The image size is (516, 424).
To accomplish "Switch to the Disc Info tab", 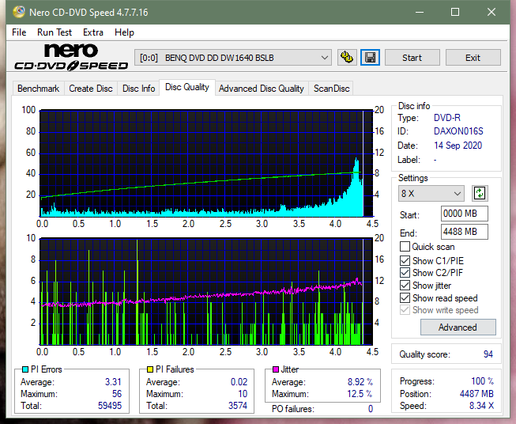I will click(x=138, y=89).
